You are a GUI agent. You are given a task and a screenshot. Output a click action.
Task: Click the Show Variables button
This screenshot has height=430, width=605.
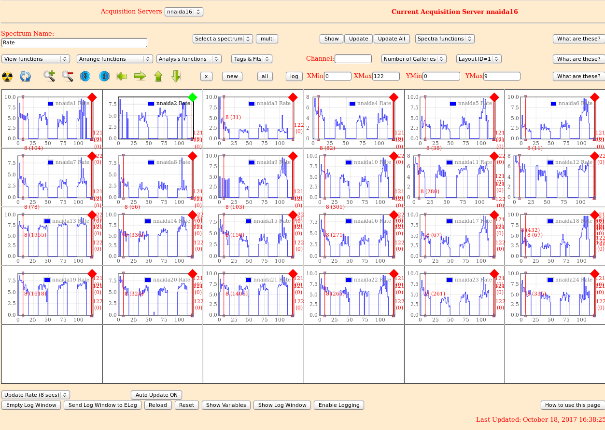pos(226,405)
